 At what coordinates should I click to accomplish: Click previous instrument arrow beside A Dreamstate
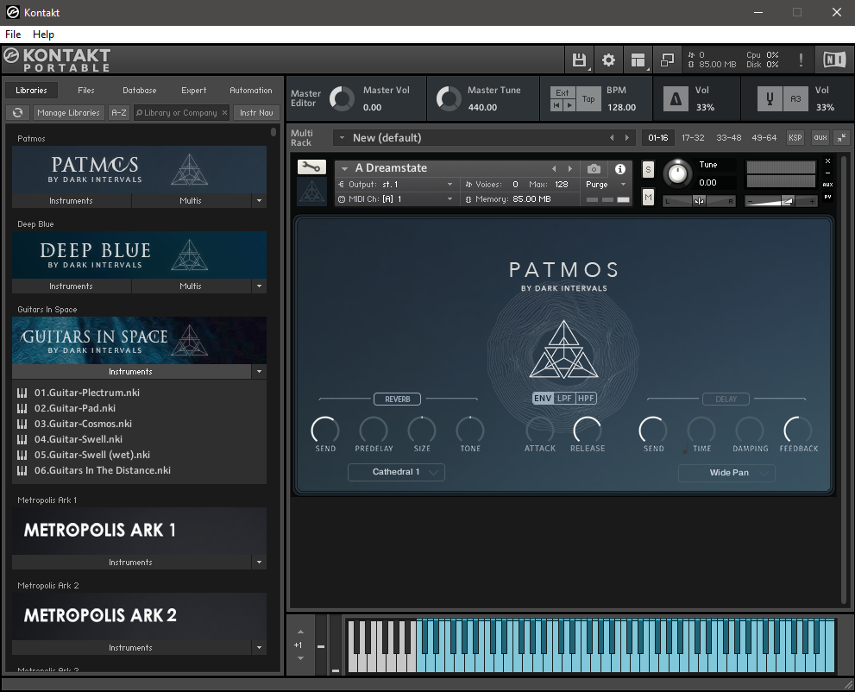tap(554, 169)
